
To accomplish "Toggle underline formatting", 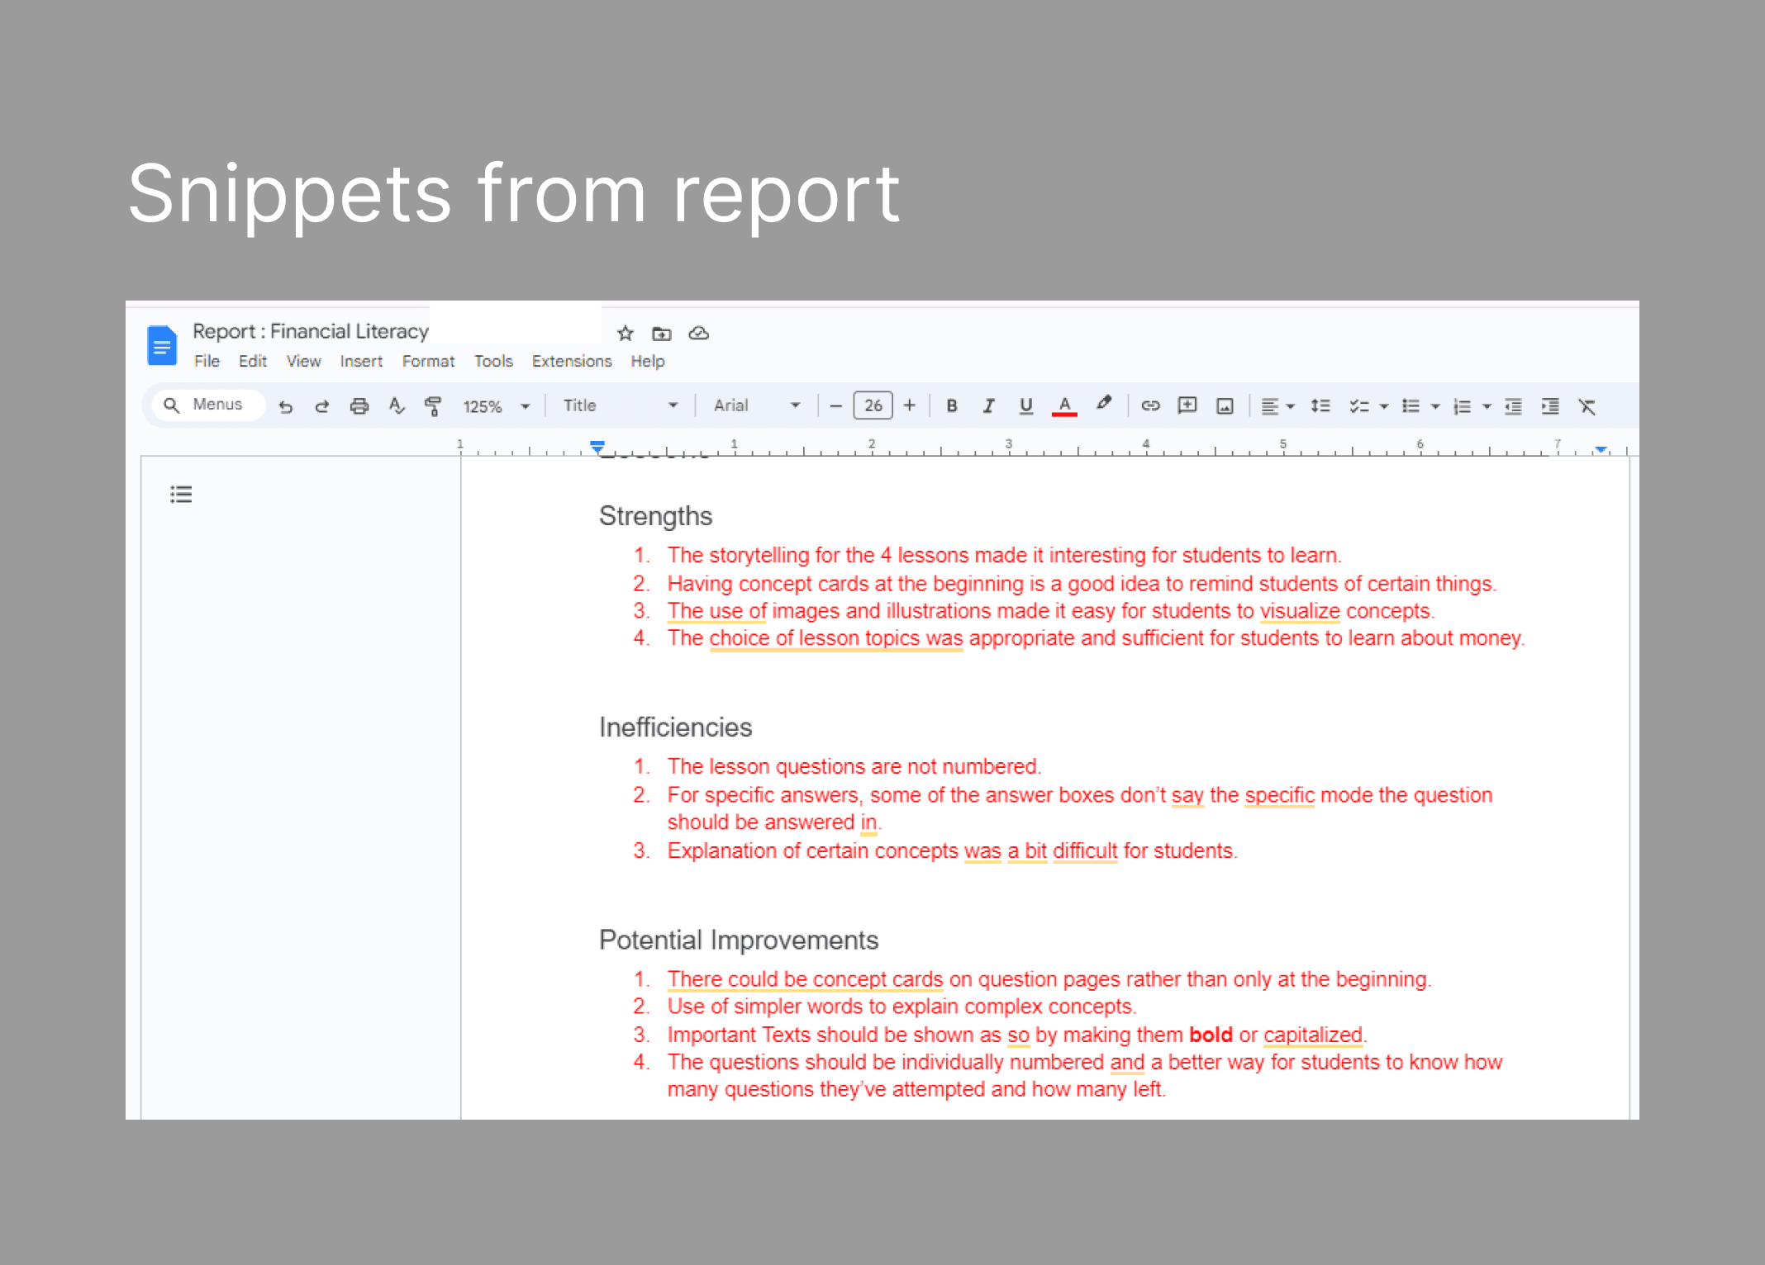I will tap(1025, 405).
